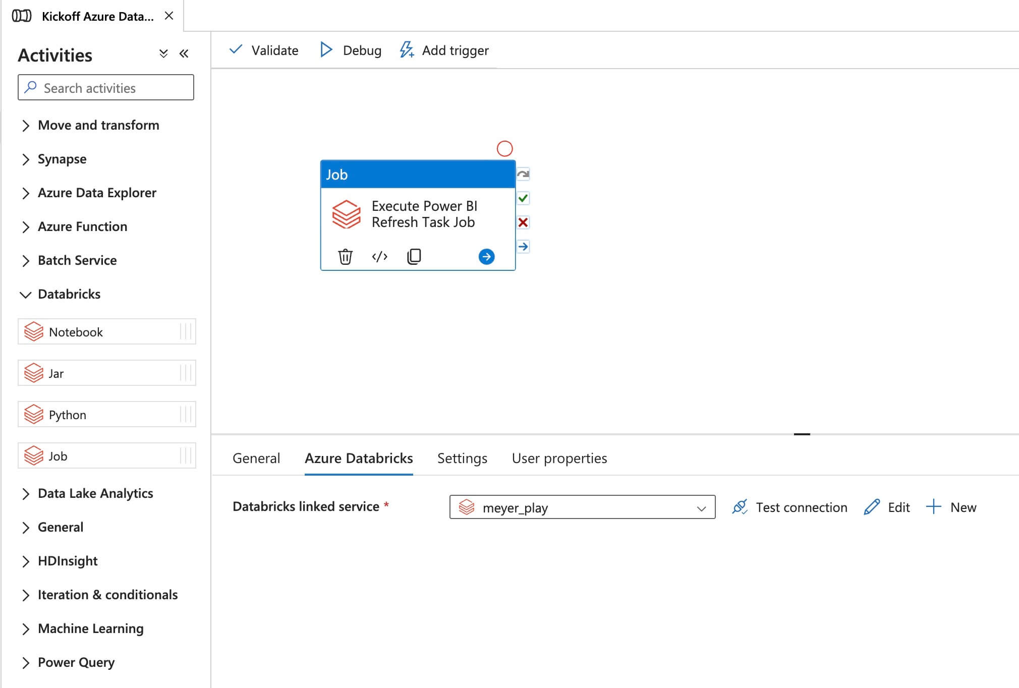The image size is (1019, 688).
Task: Switch to the Settings tab
Action: pos(462,458)
